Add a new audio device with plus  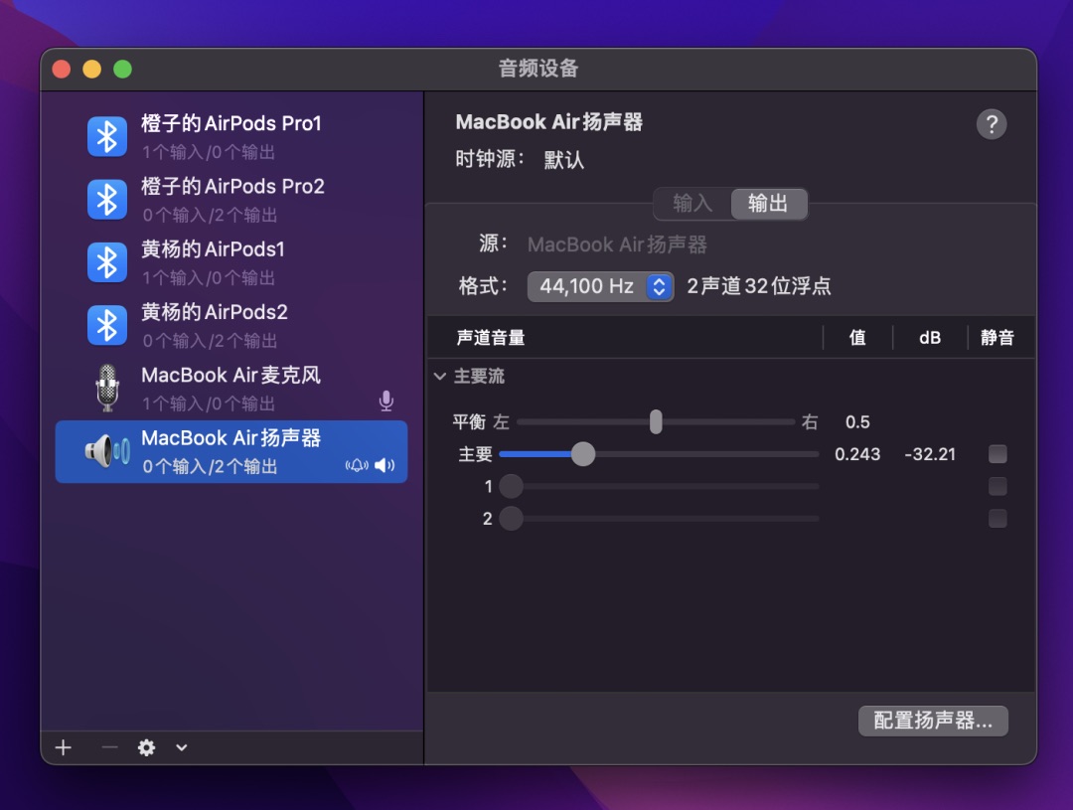click(64, 747)
